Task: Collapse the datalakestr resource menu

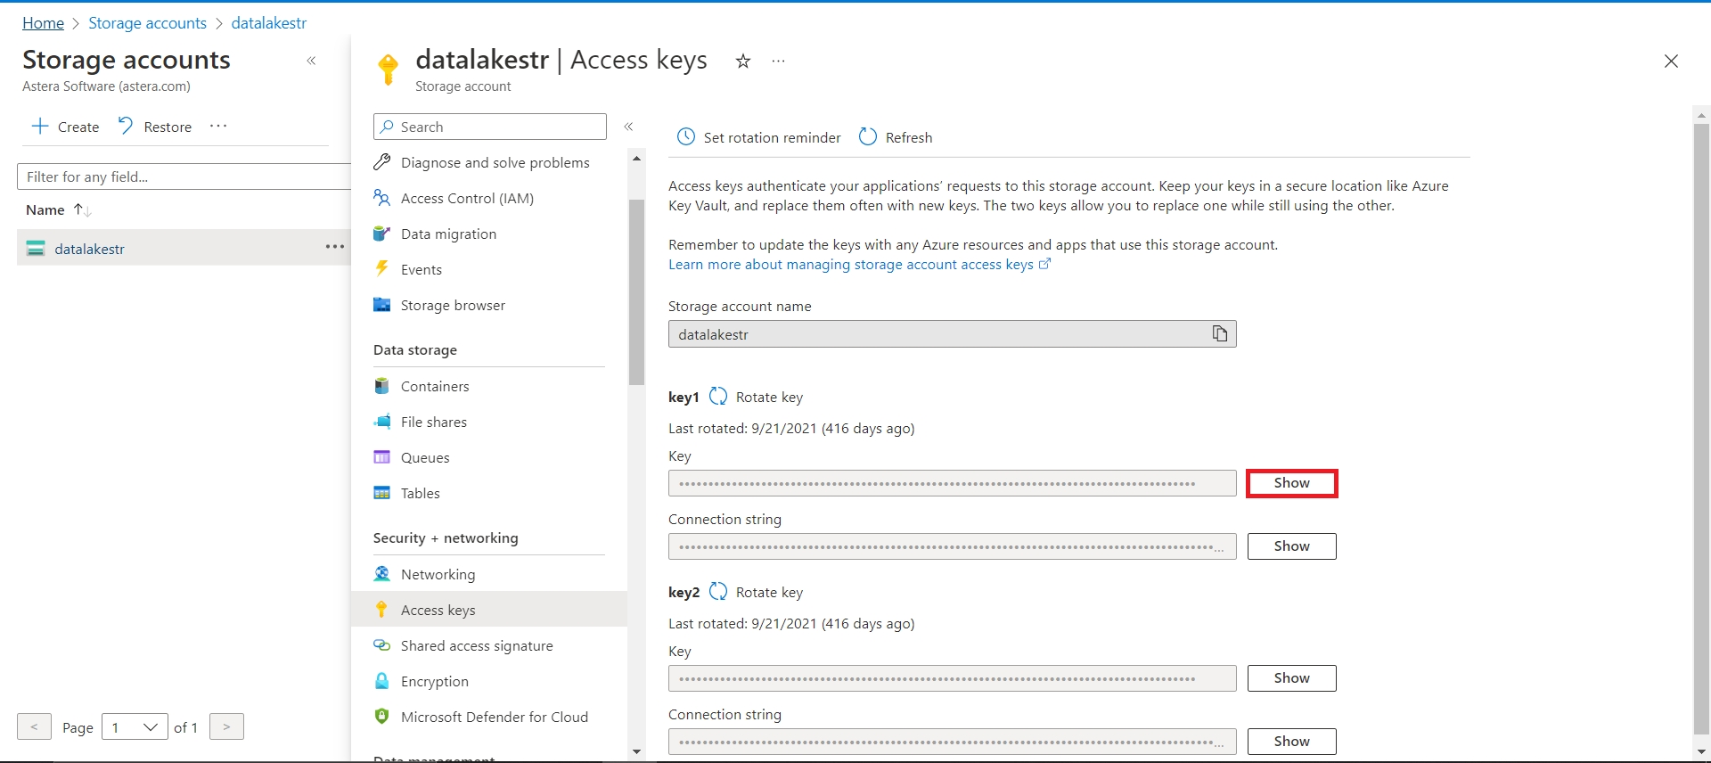Action: pos(628,127)
